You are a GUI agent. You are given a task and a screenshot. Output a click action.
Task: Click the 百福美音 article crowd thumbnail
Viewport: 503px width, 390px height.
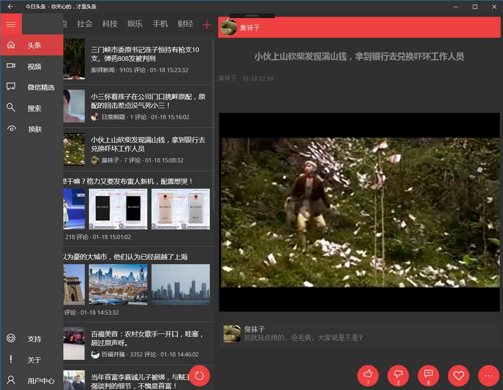point(74,343)
